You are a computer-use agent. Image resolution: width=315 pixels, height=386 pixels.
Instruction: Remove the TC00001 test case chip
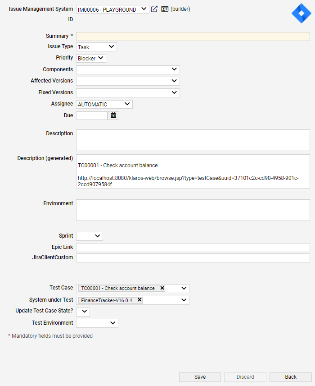(161, 288)
